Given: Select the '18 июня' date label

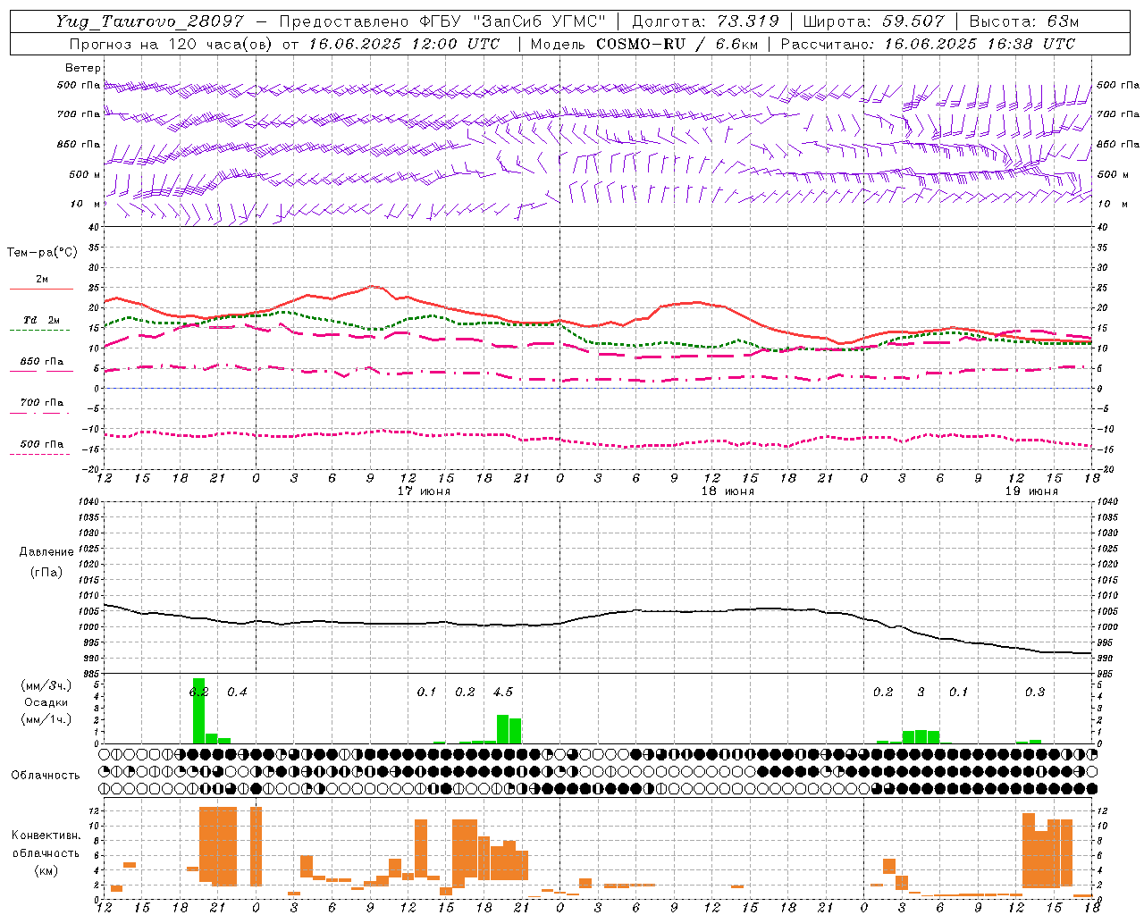Looking at the screenshot, I should pos(728,491).
